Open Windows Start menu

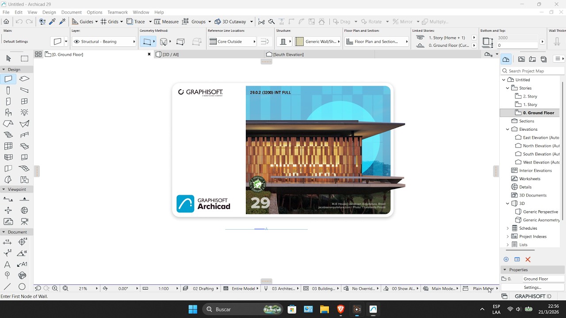pyautogui.click(x=193, y=309)
